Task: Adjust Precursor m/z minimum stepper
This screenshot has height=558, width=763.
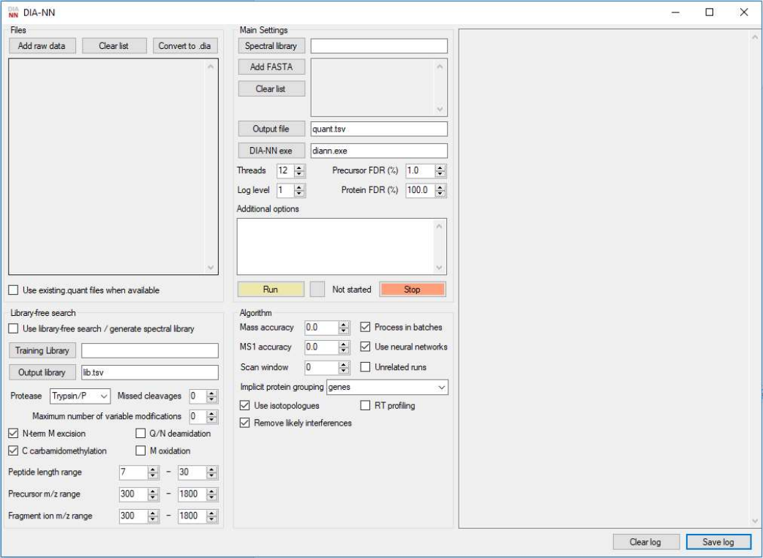Action: [x=154, y=494]
